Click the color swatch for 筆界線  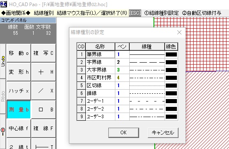coord(171,54)
